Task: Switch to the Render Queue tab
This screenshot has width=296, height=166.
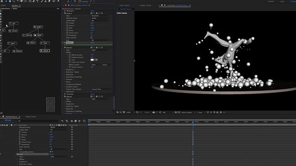Action: coord(31,117)
